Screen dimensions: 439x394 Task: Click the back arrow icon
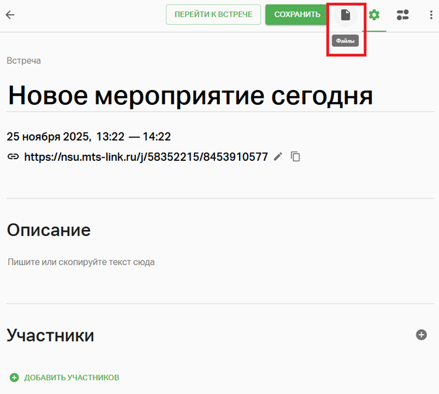pos(10,15)
